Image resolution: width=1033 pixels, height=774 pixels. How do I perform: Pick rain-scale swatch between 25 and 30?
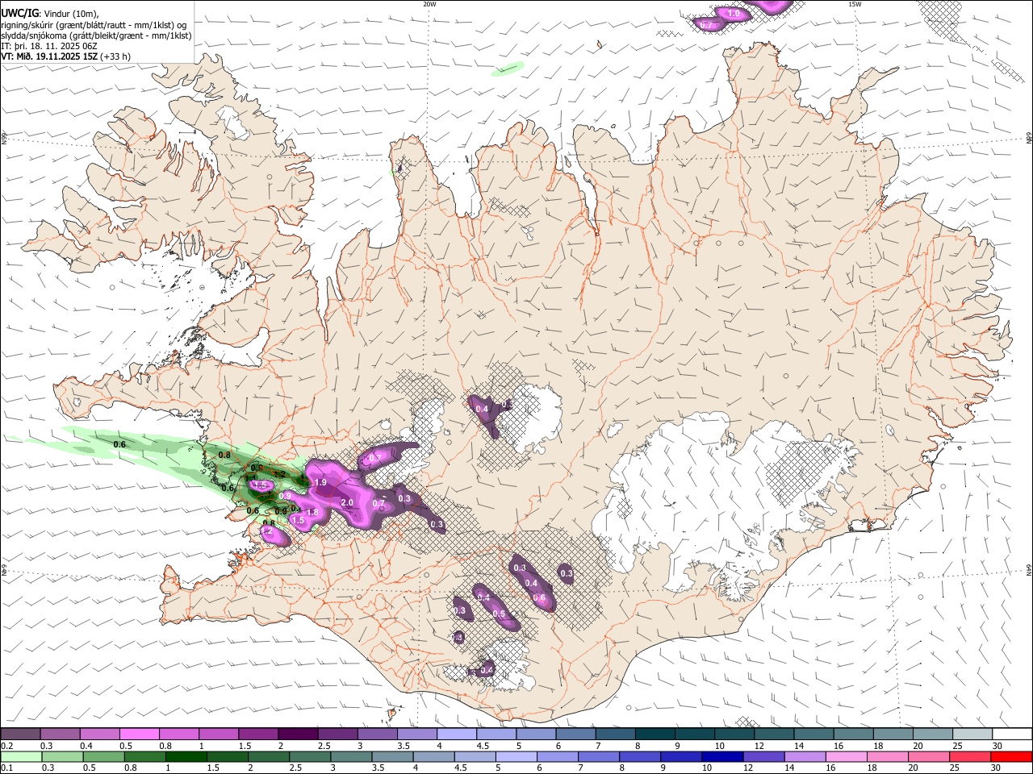[971, 756]
